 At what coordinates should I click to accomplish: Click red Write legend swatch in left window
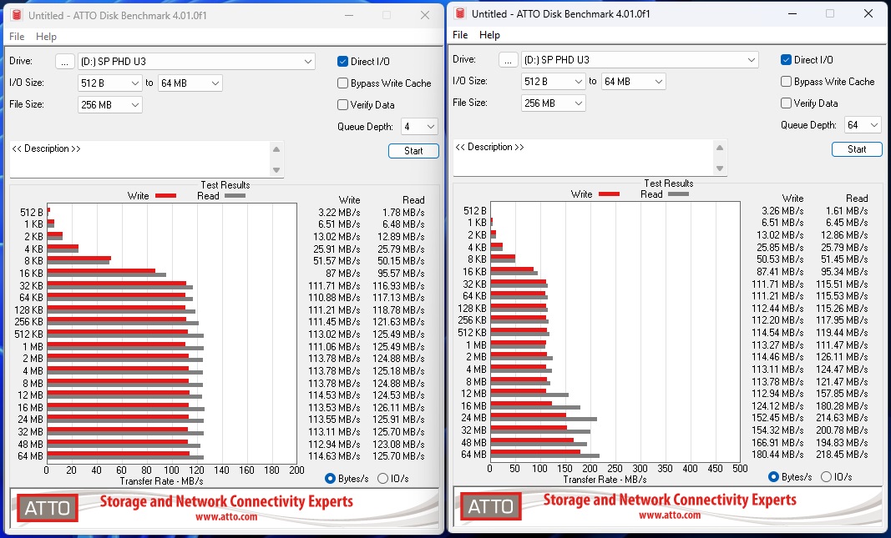click(165, 196)
